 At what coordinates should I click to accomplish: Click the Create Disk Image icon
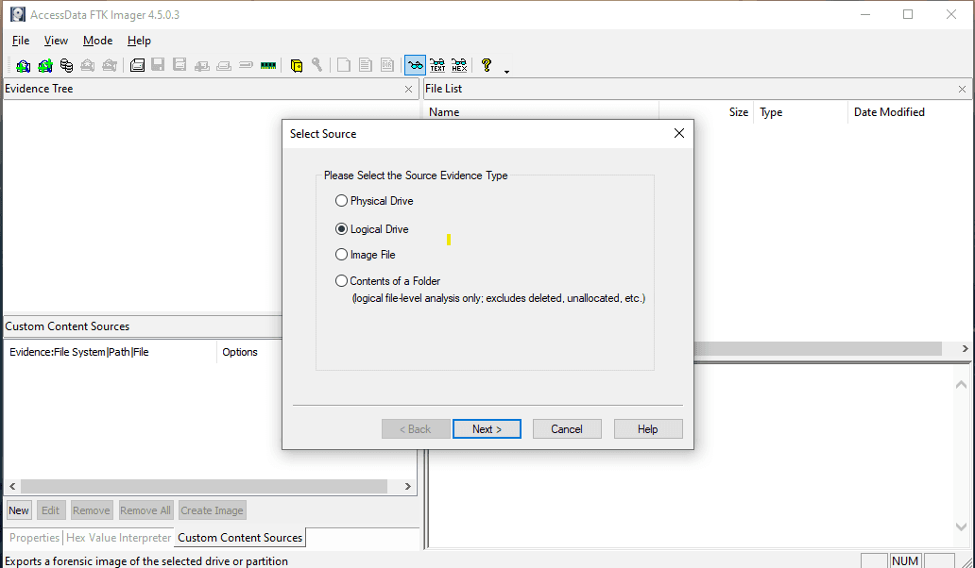(x=137, y=64)
